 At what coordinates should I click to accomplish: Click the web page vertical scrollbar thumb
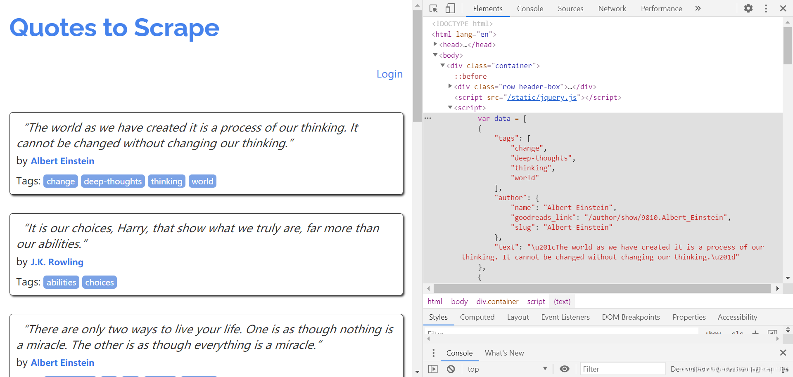(417, 66)
